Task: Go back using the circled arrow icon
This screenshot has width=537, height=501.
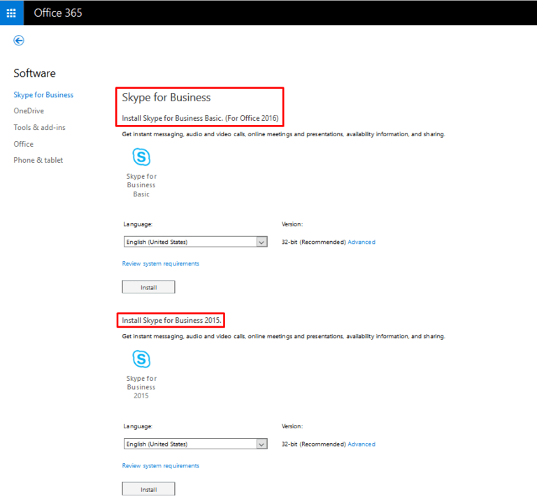Action: (19, 41)
